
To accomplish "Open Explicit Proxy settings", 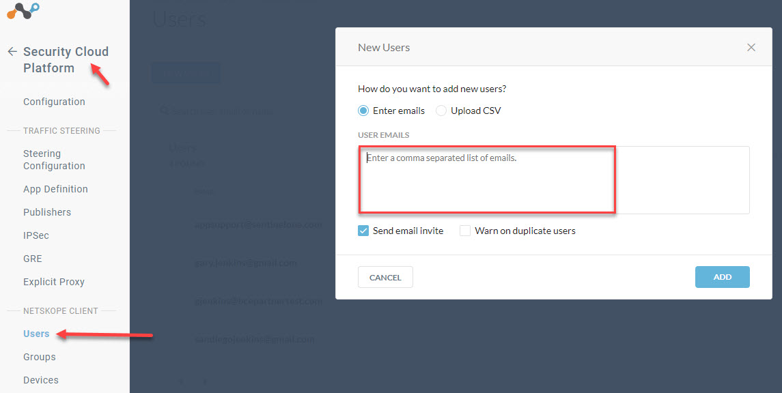I will click(x=54, y=282).
